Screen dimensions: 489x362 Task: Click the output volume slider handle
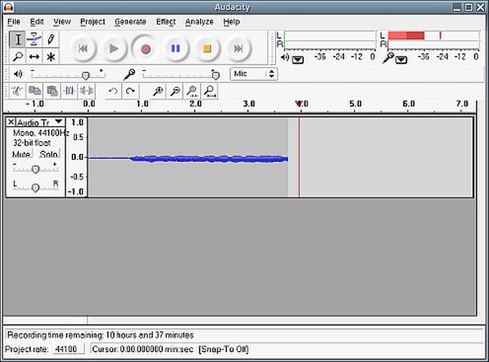(86, 76)
